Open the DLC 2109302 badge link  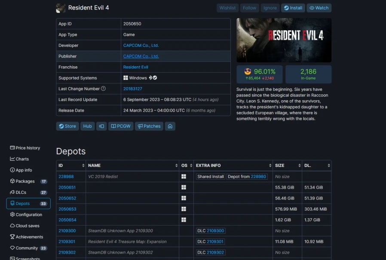coord(215,252)
